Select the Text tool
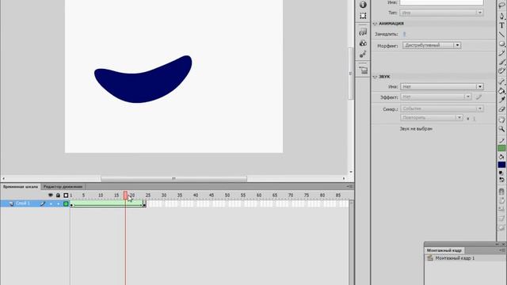 tap(501, 25)
